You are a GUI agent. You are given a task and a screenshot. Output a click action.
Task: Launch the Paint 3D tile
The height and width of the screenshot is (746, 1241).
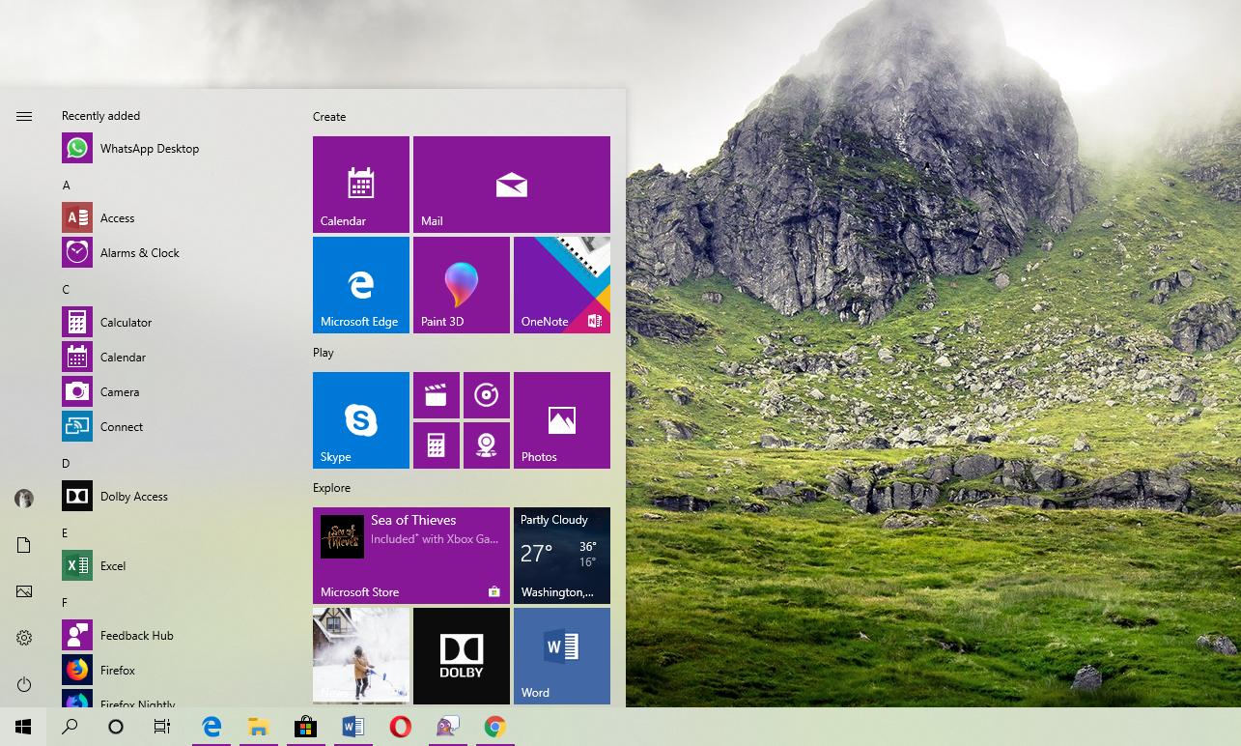point(462,284)
